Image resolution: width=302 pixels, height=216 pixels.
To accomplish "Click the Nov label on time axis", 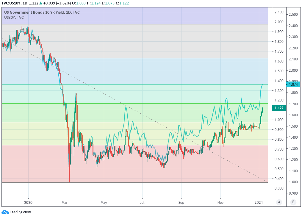I will 220,202.
